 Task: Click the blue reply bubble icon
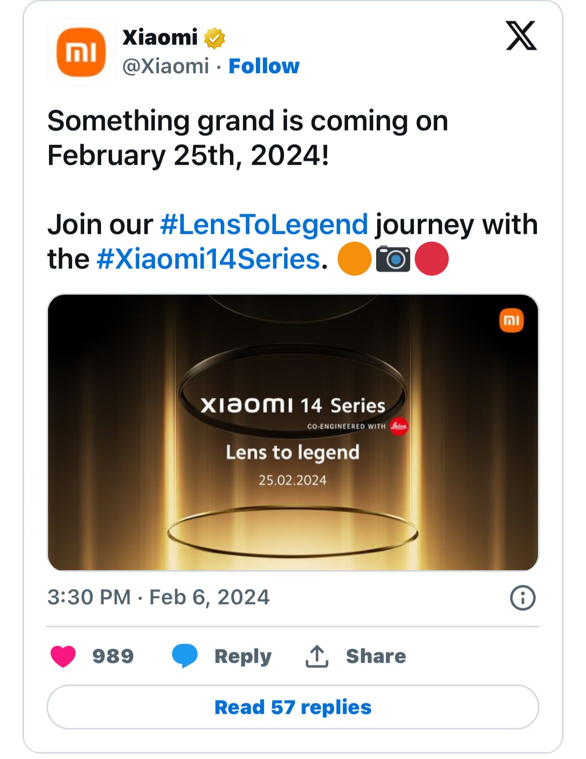point(185,656)
